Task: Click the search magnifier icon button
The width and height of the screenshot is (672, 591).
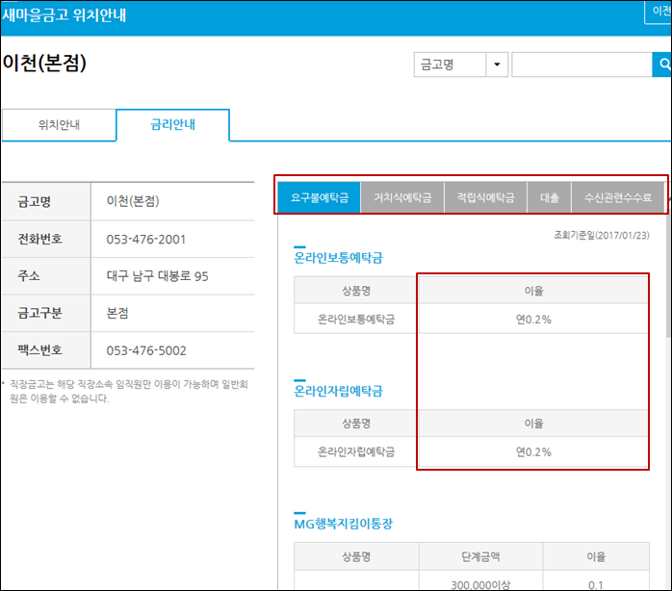Action: pos(662,64)
